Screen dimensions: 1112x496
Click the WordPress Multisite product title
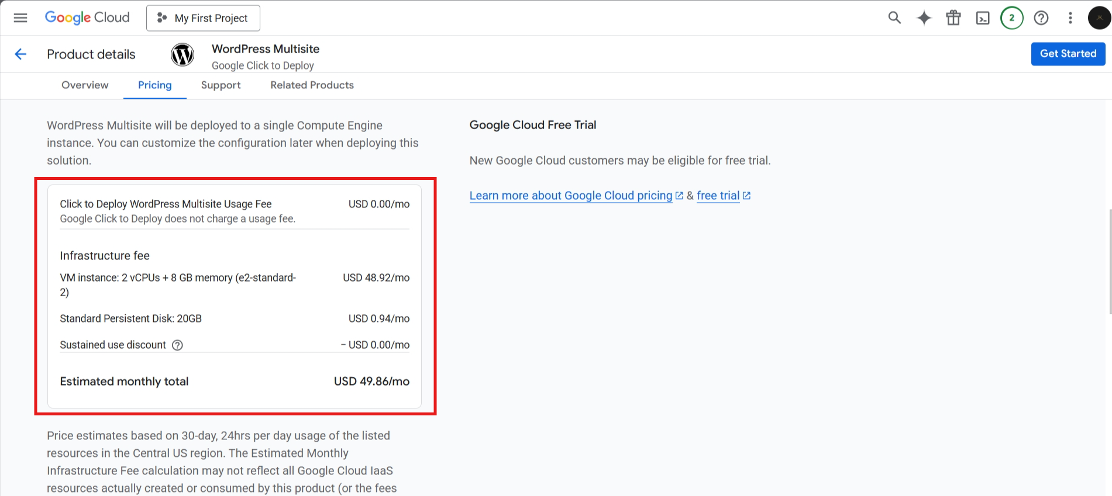[266, 49]
